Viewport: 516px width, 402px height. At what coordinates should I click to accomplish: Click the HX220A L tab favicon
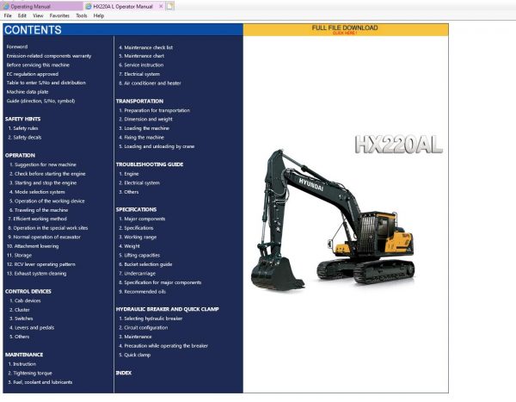click(x=89, y=6)
